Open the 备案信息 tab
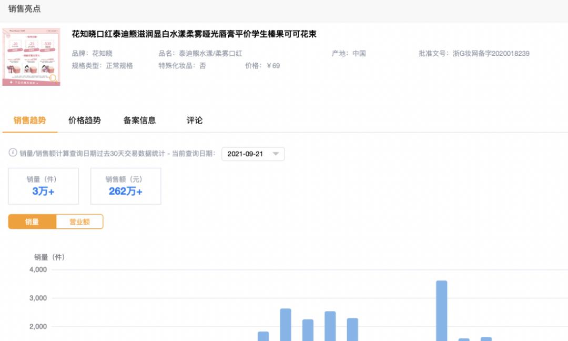This screenshot has height=341, width=568. tap(140, 120)
